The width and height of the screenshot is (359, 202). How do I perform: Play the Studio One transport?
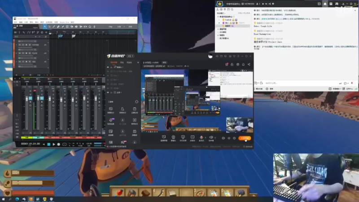tap(54, 144)
